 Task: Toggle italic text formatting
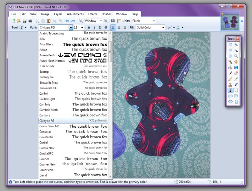(95, 28)
